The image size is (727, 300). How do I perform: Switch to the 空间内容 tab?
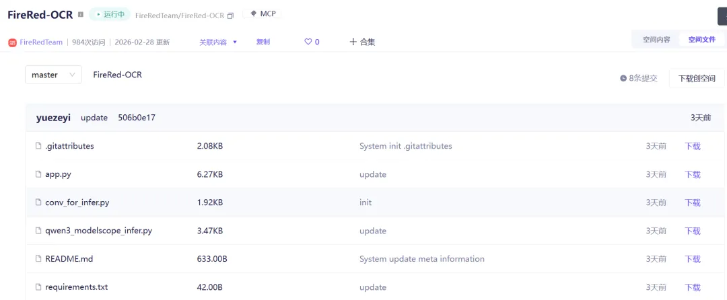[x=656, y=40]
